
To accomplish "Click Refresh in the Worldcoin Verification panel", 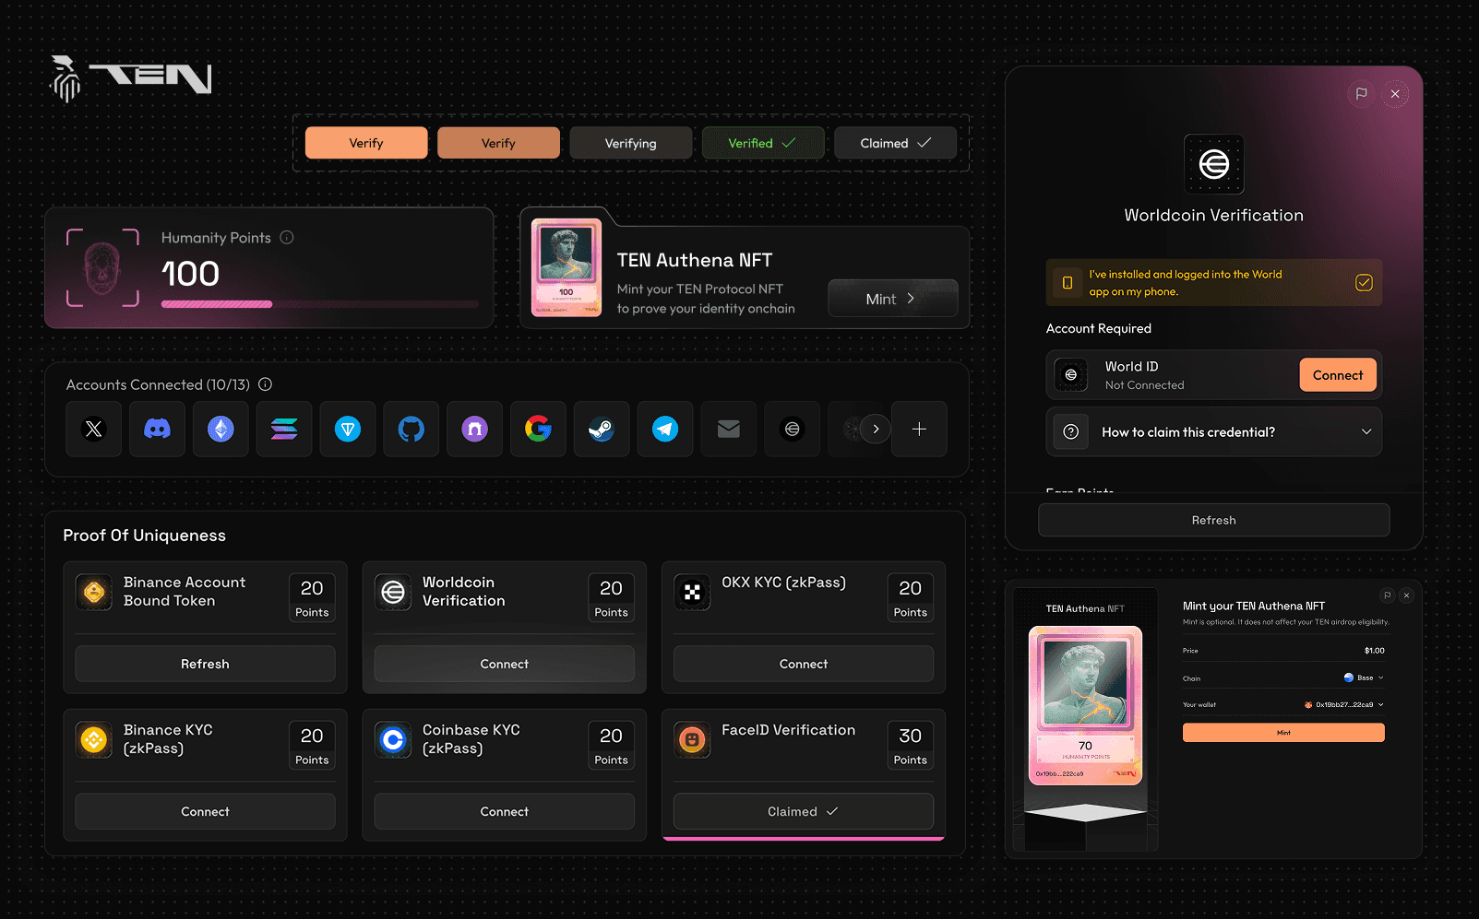I will (x=1214, y=520).
